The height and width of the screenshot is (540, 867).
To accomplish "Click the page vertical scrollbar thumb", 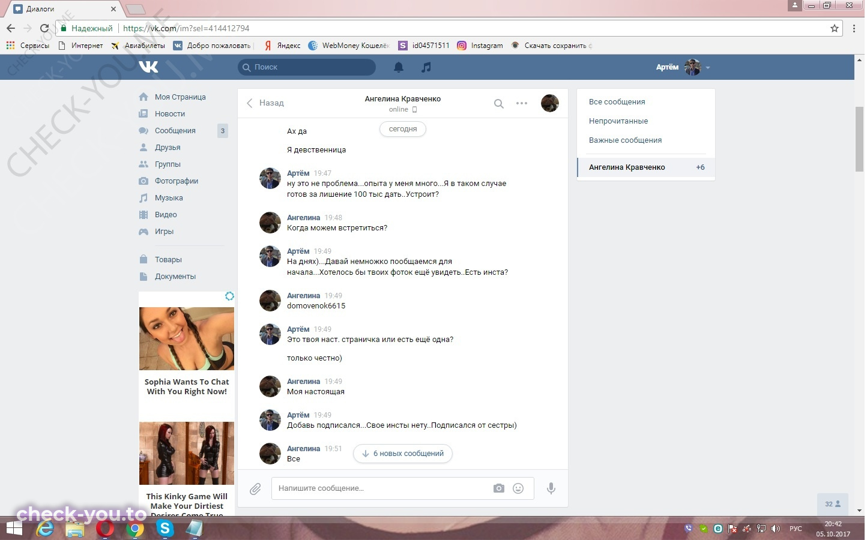I will (x=859, y=139).
